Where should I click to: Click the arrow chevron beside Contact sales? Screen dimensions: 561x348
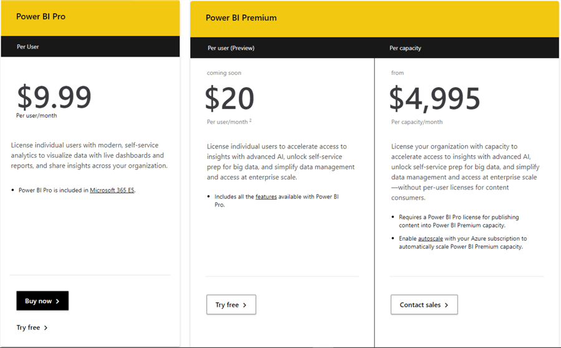pos(447,305)
